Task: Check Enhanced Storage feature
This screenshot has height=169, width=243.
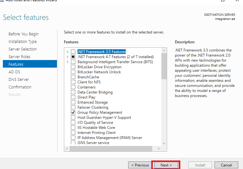Action: pyautogui.click(x=73, y=102)
